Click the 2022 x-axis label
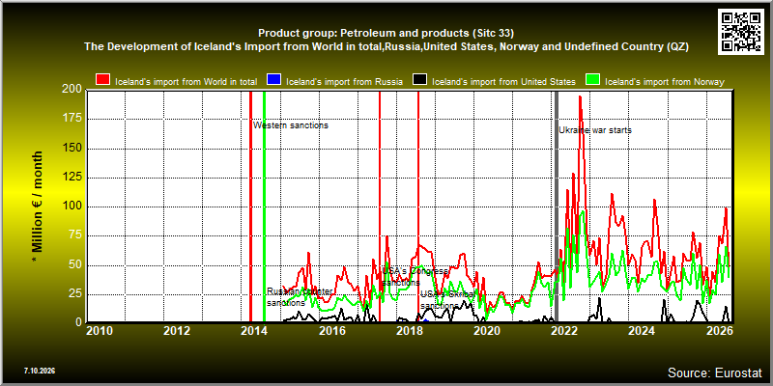 click(x=565, y=331)
